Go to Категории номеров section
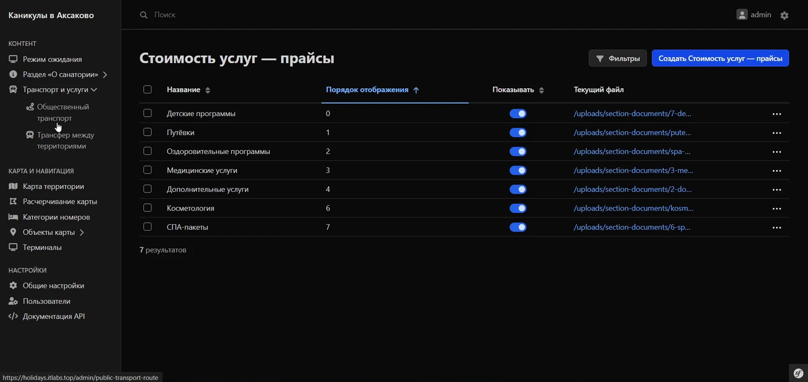This screenshot has width=808, height=382. [x=56, y=217]
